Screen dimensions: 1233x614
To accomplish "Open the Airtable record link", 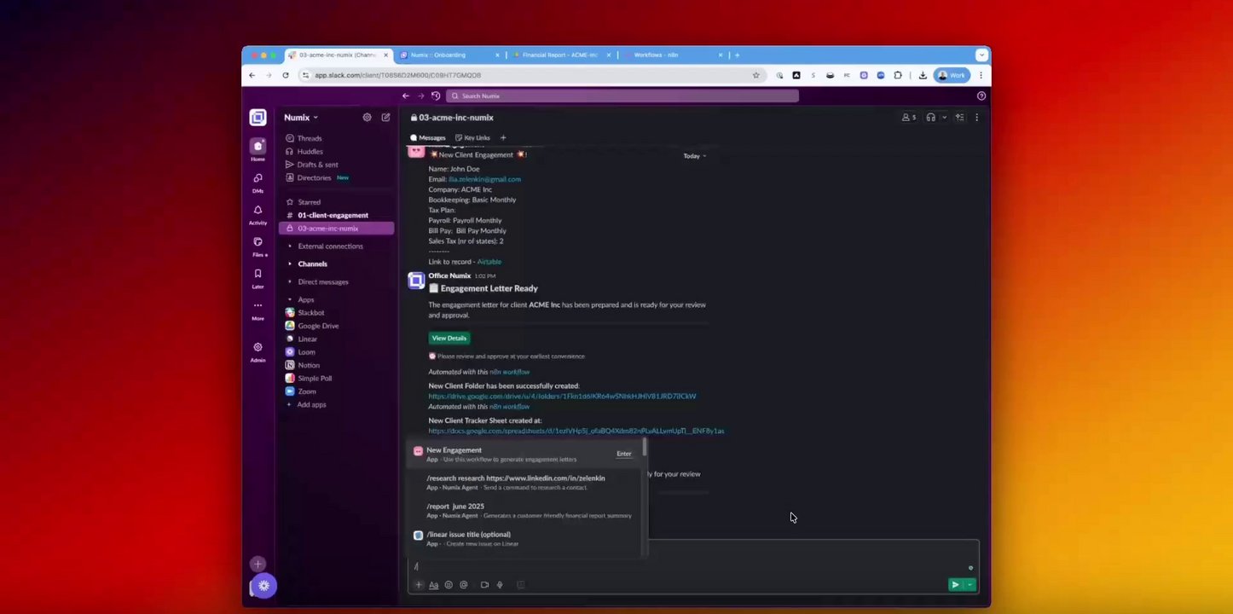I will click(489, 262).
